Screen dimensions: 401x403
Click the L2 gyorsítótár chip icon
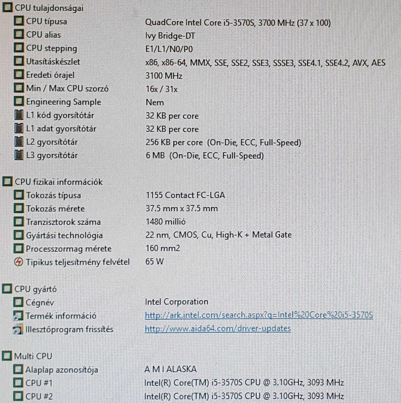(x=19, y=142)
